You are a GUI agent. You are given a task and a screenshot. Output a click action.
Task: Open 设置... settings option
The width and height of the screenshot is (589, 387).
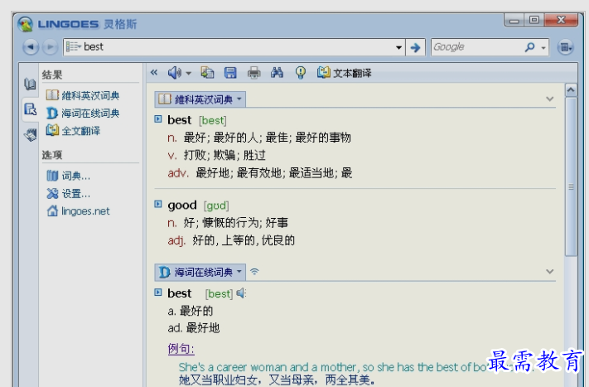tap(69, 194)
